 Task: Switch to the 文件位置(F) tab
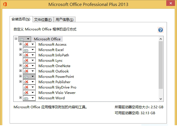click(43, 19)
